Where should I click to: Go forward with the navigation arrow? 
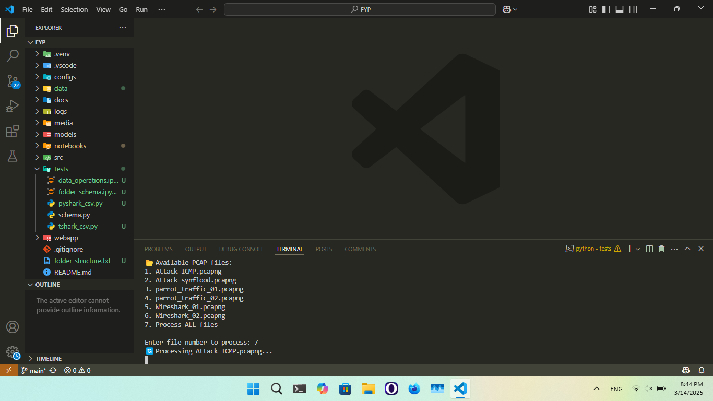coord(213,9)
